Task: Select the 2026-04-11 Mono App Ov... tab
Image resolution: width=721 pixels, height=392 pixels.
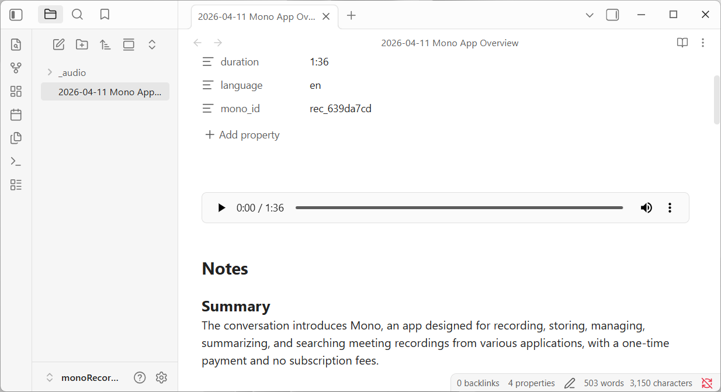Action: point(256,16)
